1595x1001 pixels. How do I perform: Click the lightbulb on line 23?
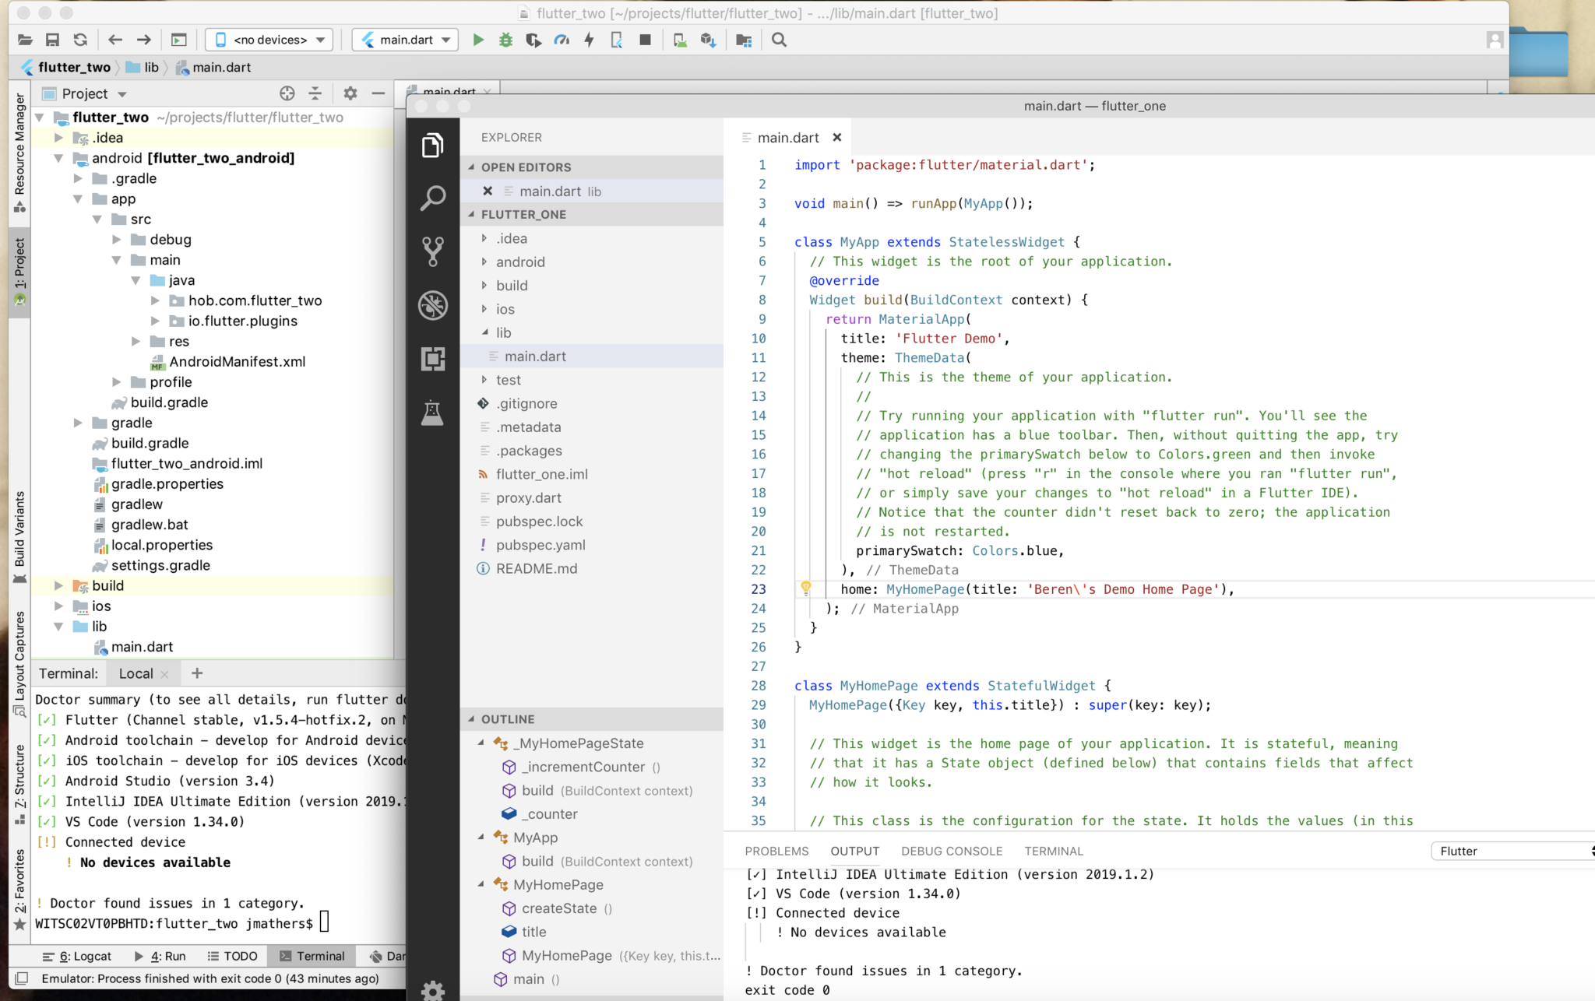click(x=806, y=588)
